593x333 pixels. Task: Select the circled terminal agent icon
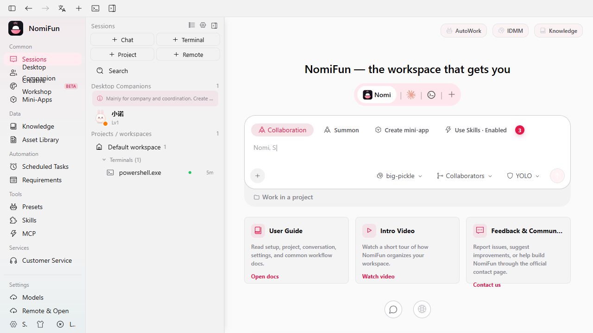tap(431, 95)
